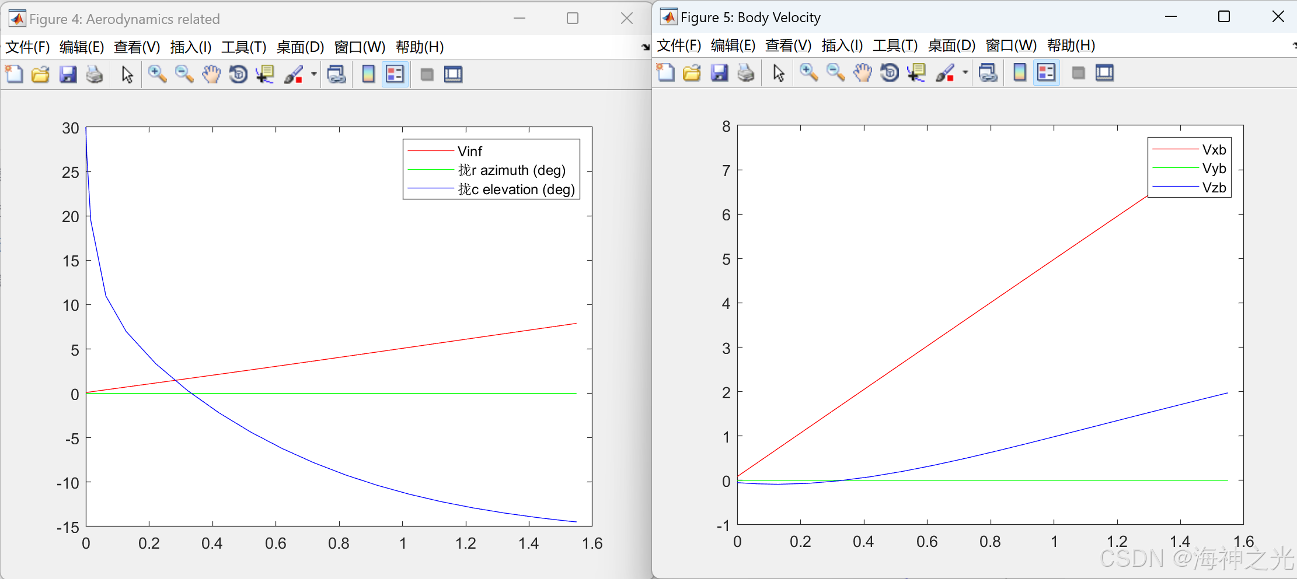Open 插入(I) menu in Figure 4

click(x=191, y=47)
